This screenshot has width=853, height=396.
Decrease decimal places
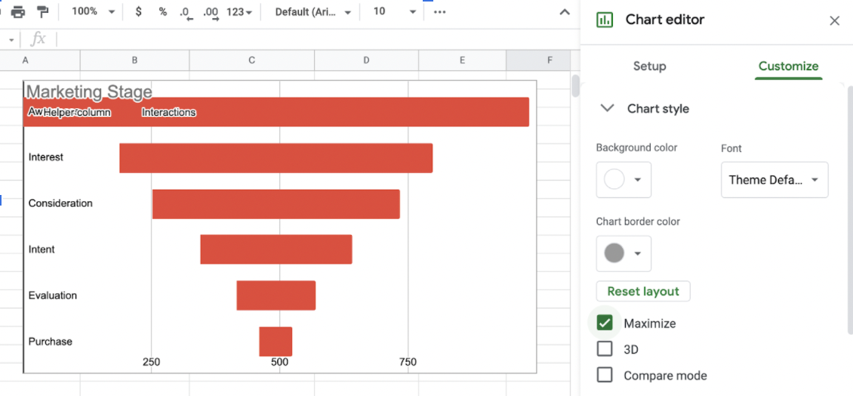coord(186,12)
